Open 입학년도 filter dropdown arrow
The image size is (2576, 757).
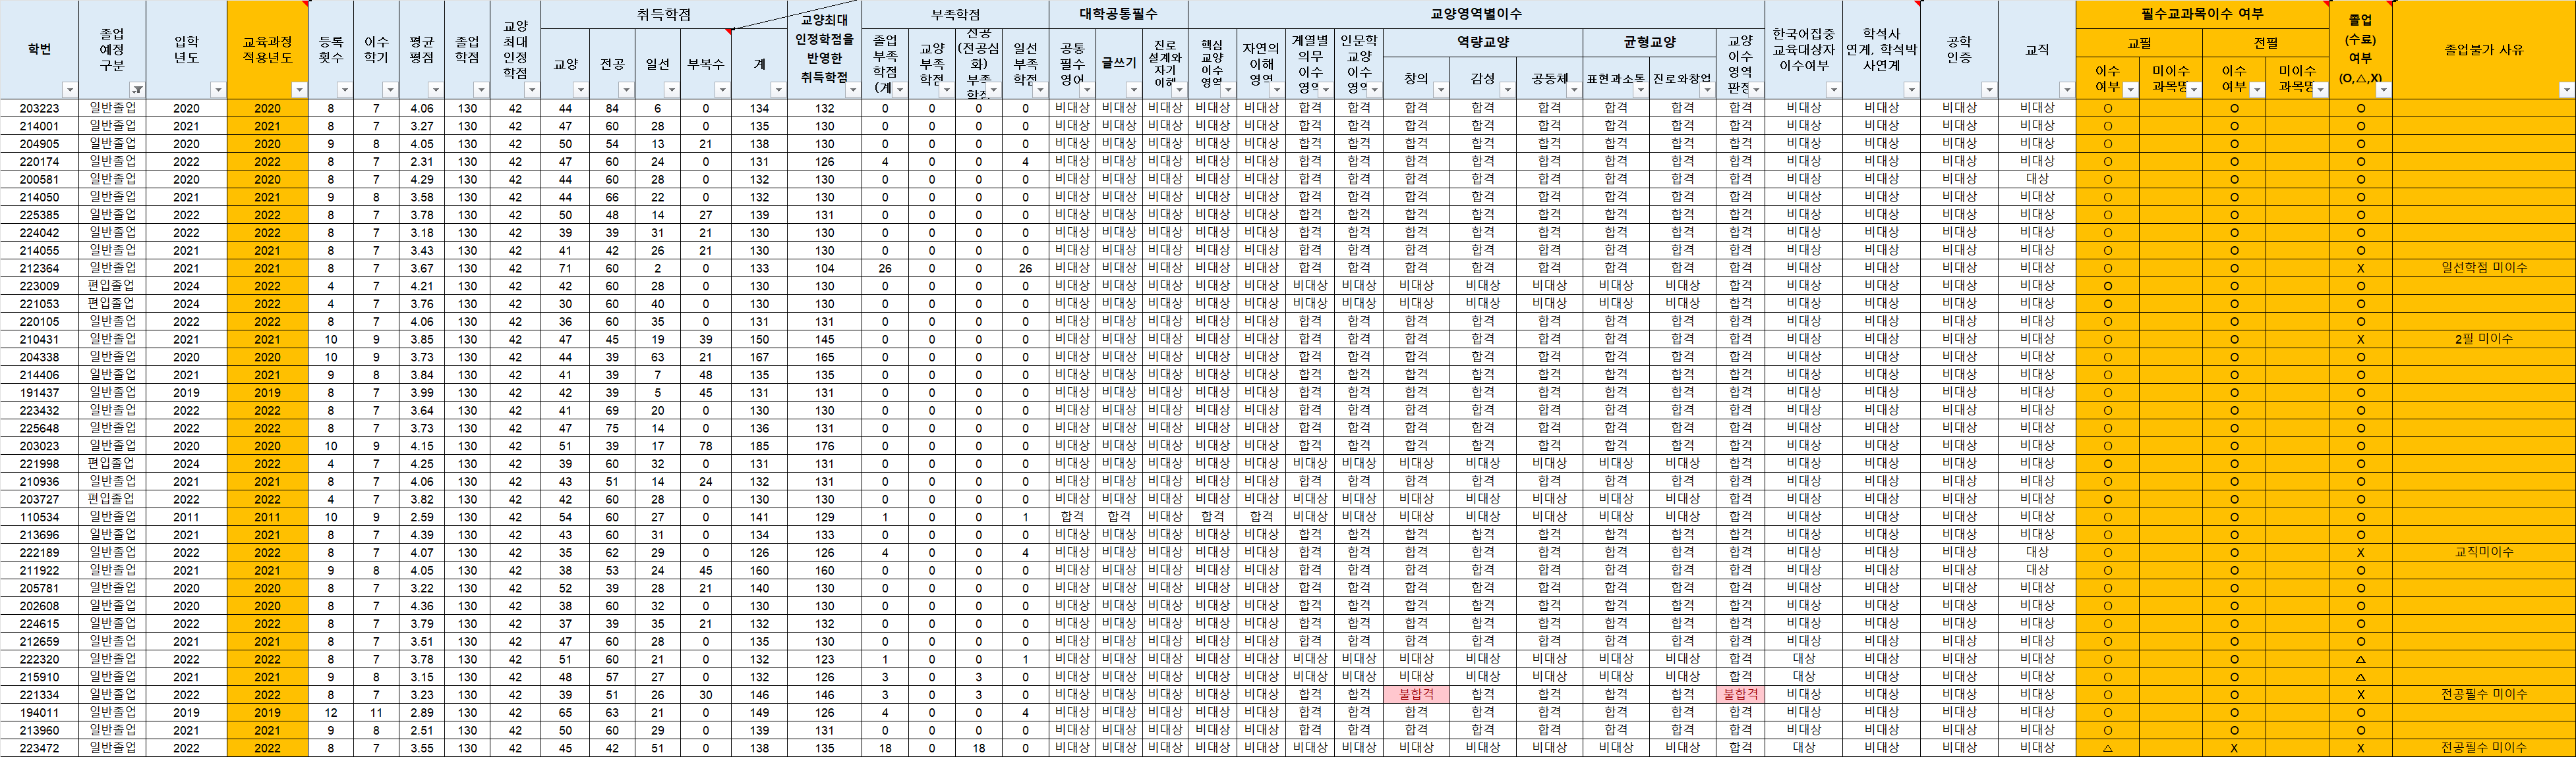pos(217,90)
